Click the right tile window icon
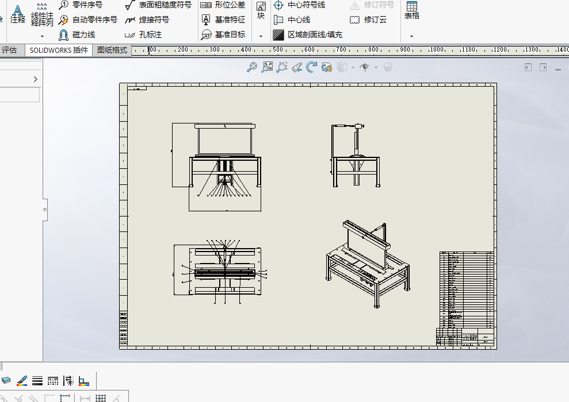 543,67
